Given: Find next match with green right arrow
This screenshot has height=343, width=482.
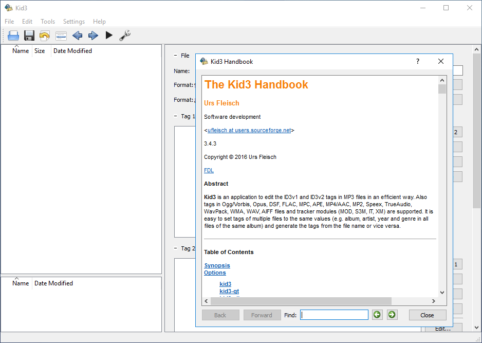Looking at the screenshot, I should (x=392, y=315).
